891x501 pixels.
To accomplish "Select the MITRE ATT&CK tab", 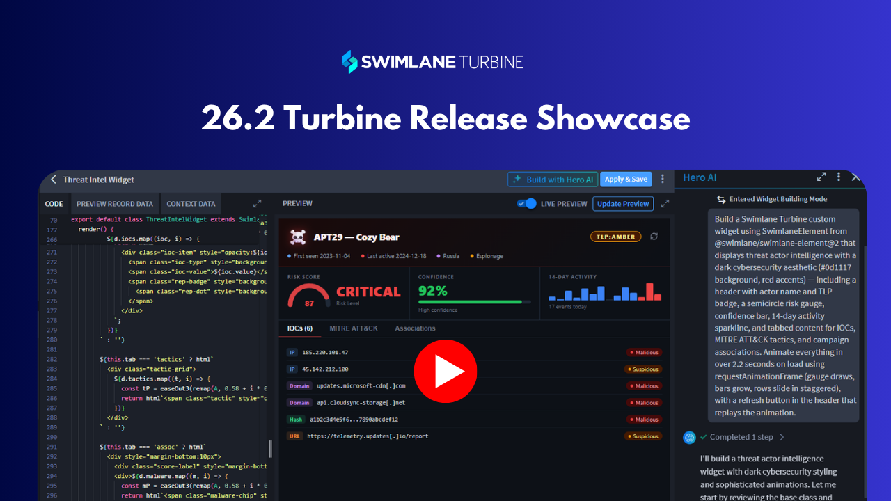I will pos(354,328).
